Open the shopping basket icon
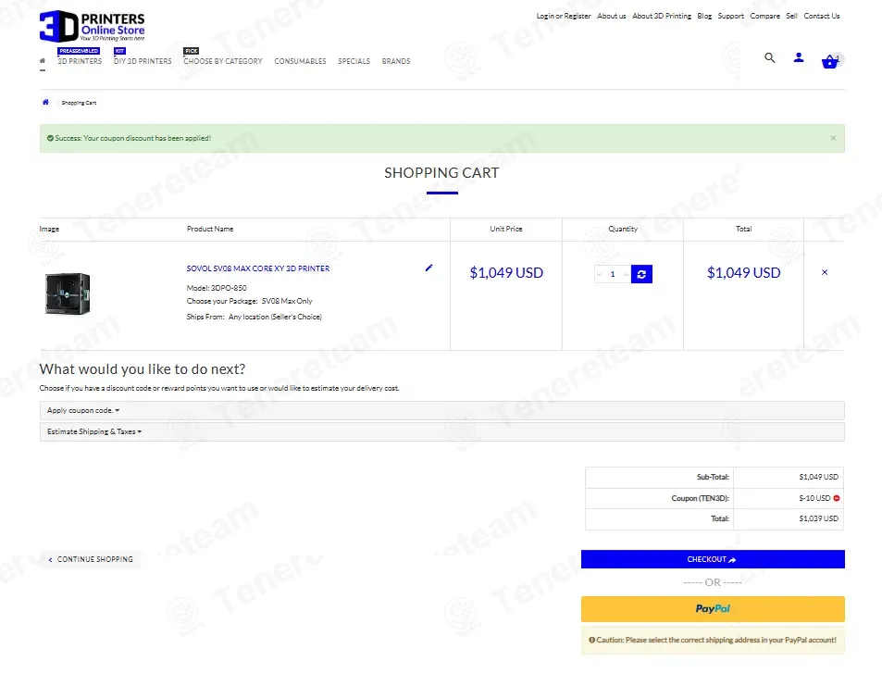The height and width of the screenshot is (686, 882). (829, 61)
